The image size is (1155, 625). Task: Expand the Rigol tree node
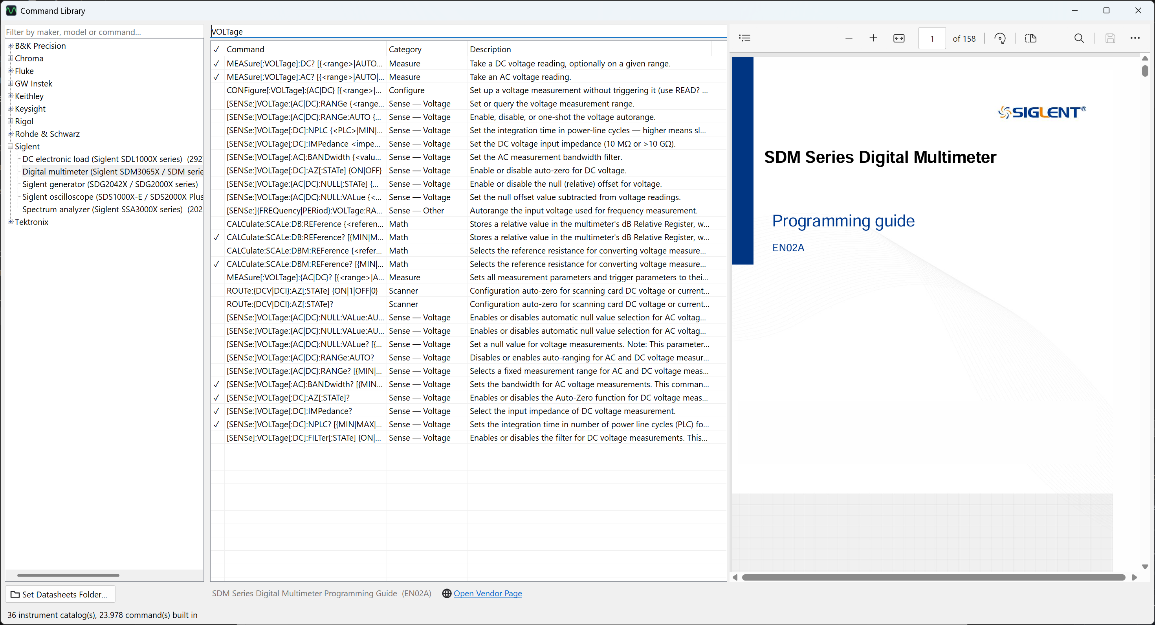tap(10, 121)
